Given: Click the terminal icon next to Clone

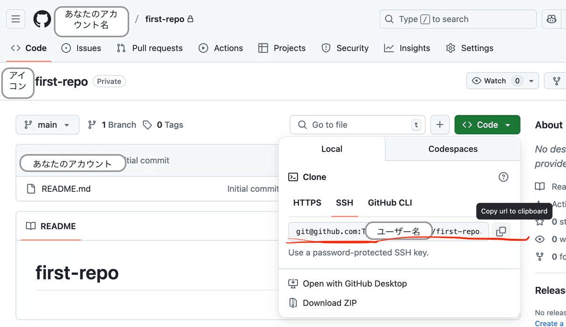Looking at the screenshot, I should pyautogui.click(x=293, y=177).
